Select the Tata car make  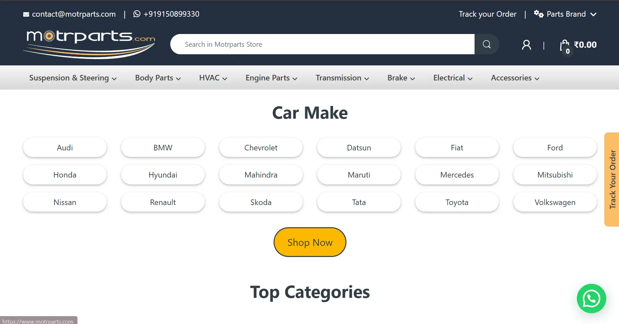coord(359,202)
